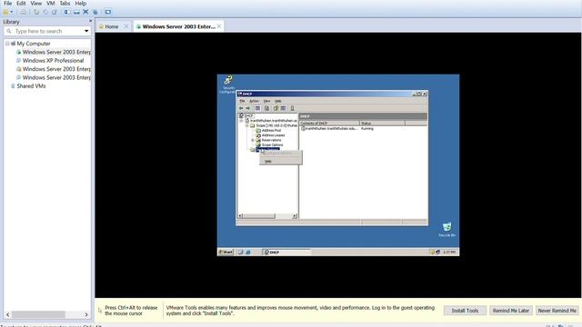
Task: Toggle the thumbnail bar toolbar icon
Action: pos(76,12)
